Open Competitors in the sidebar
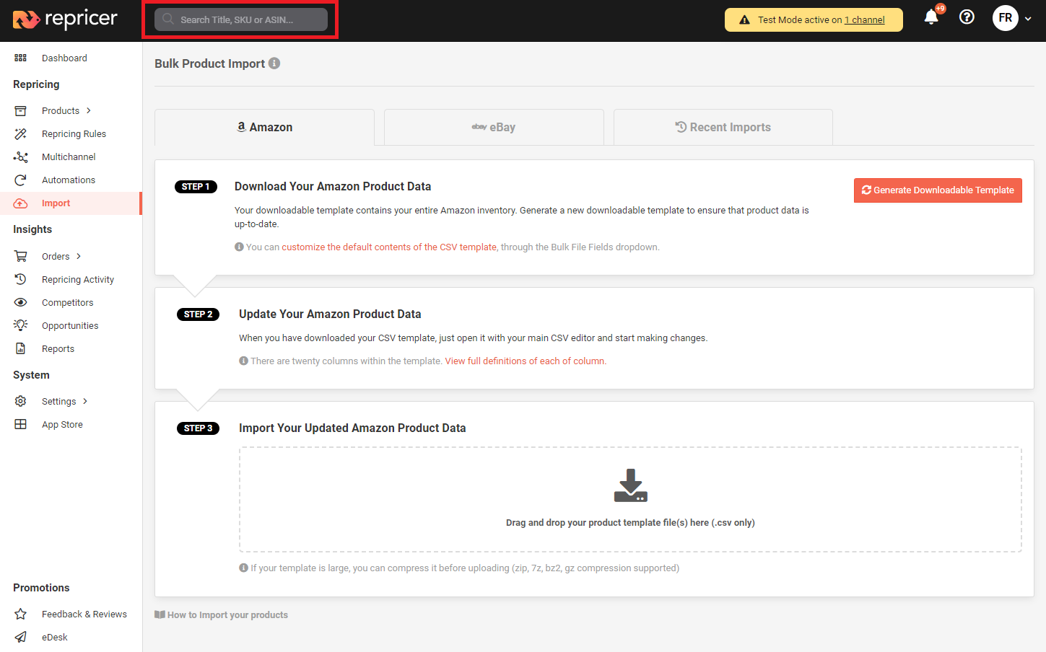Screen dimensions: 1046x652 coord(67,302)
